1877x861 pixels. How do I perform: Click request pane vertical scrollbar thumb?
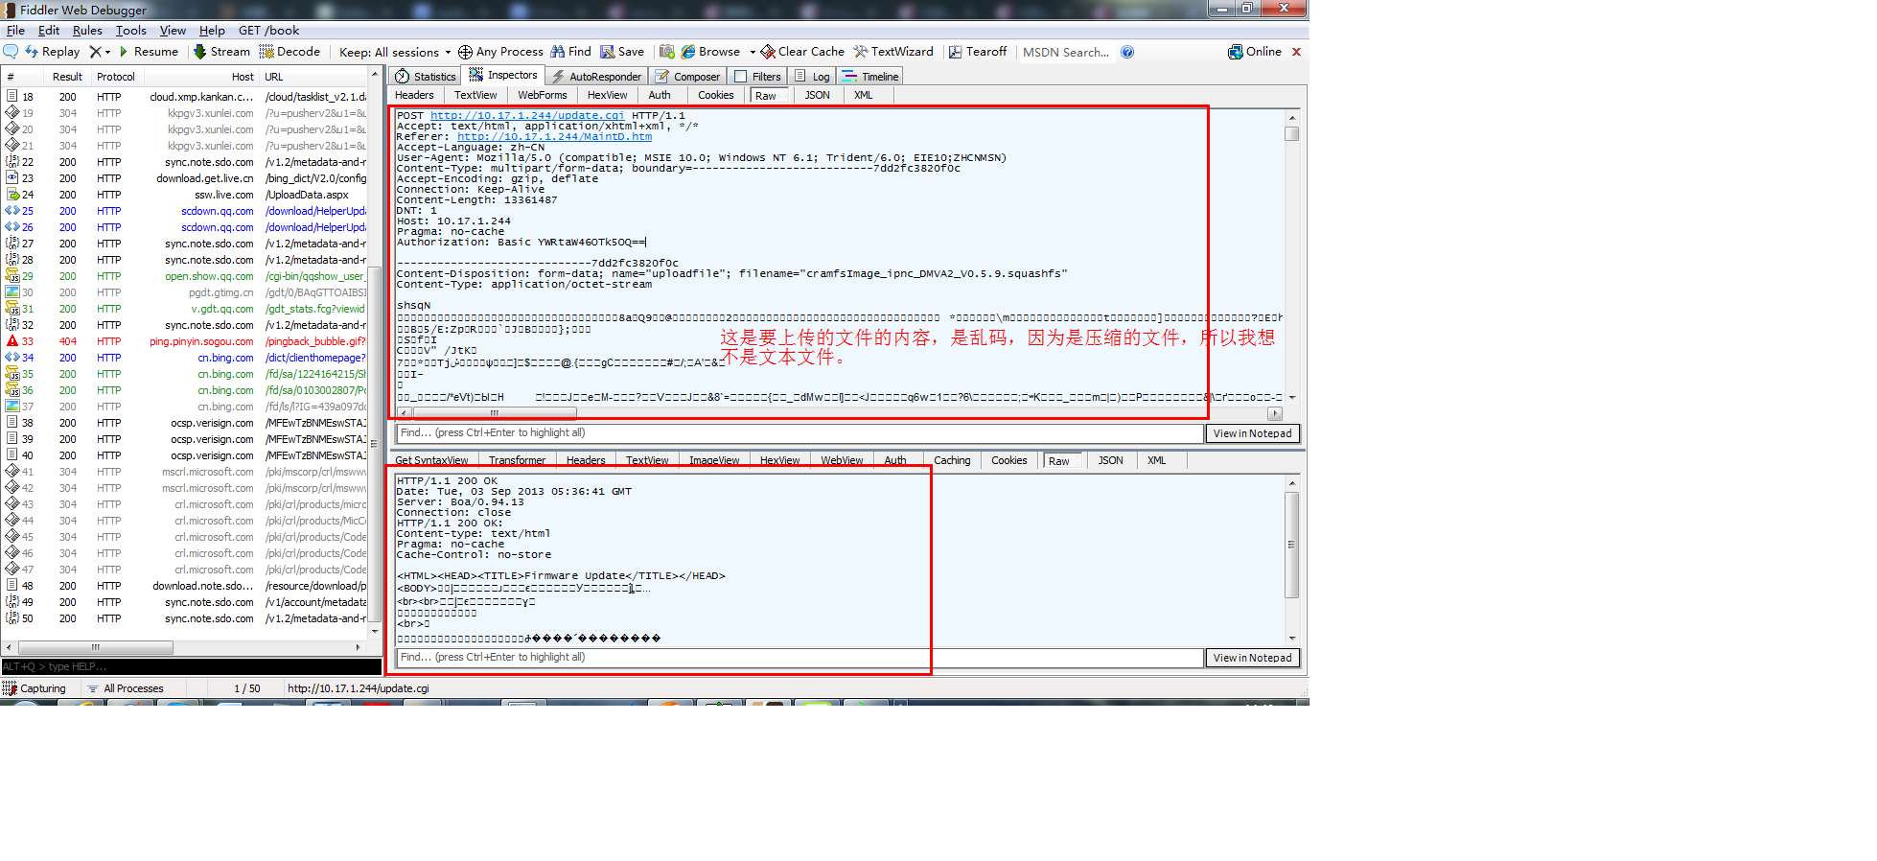(1292, 134)
